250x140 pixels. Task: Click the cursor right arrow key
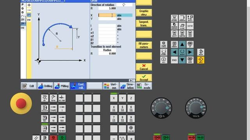click(190, 52)
